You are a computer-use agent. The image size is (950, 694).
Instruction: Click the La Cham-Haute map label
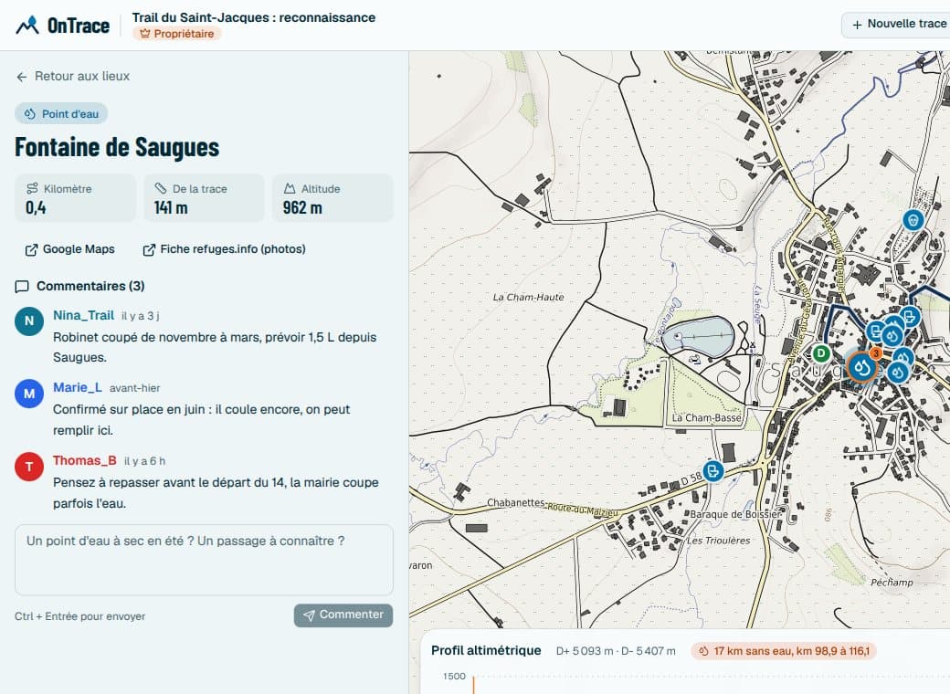(x=528, y=298)
